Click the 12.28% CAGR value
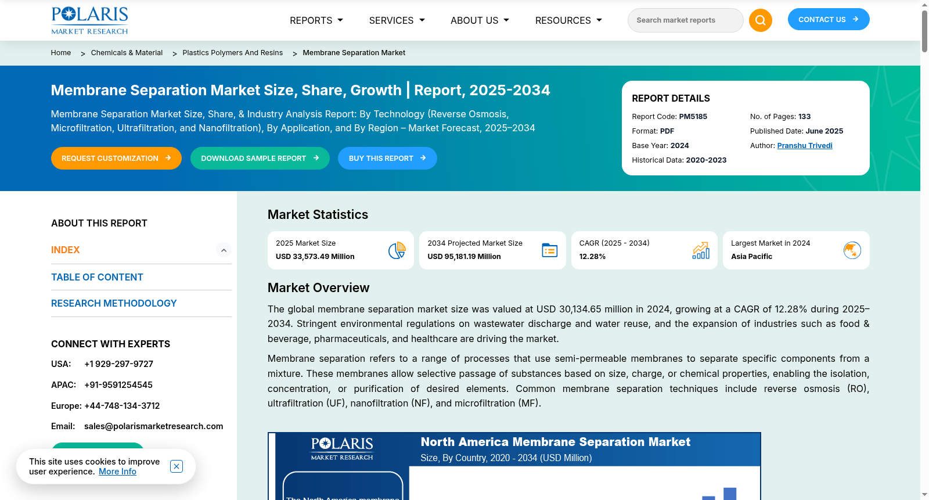The width and height of the screenshot is (929, 500). (x=592, y=257)
